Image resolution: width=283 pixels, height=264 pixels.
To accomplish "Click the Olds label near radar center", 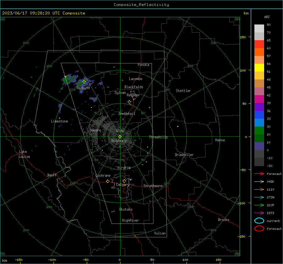I will tap(120, 131).
